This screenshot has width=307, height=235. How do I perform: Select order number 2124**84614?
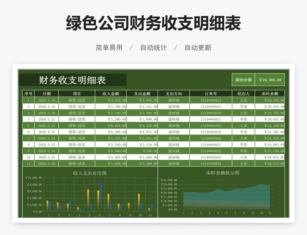[x=211, y=100]
